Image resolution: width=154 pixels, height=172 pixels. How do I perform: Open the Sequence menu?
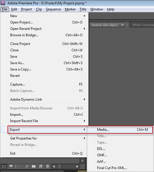(54, 9)
